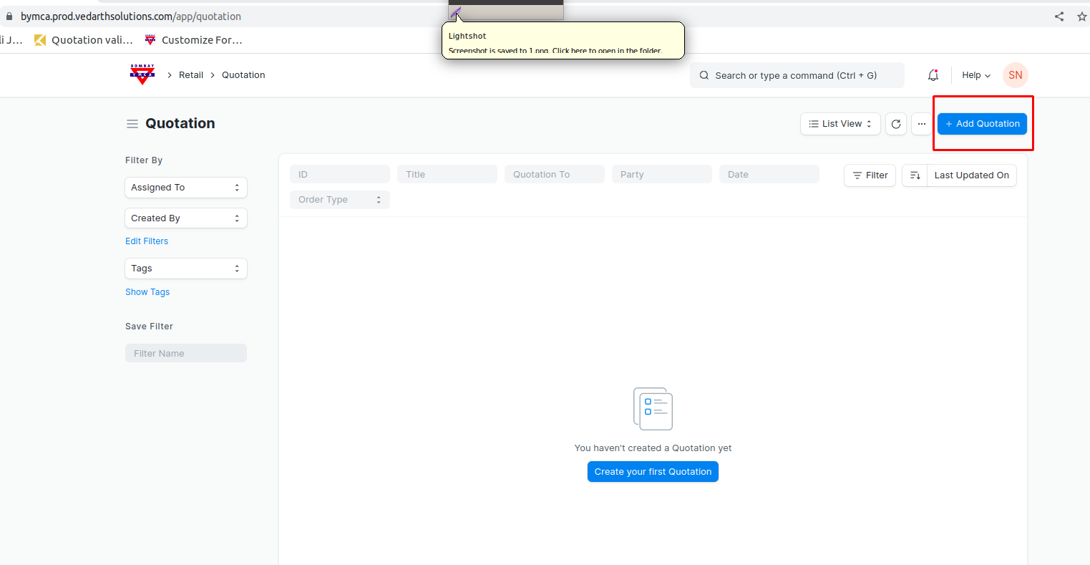
Task: Open the Order Type dropdown
Action: (x=340, y=200)
